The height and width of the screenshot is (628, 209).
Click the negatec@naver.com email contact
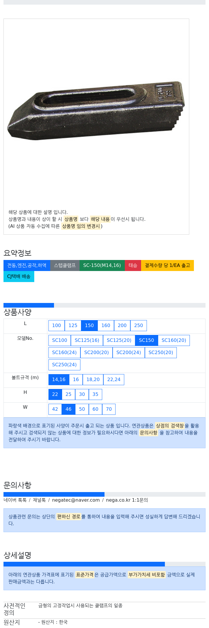pos(76,500)
